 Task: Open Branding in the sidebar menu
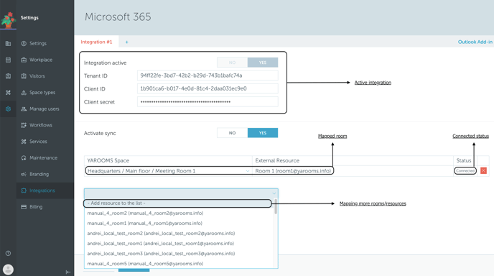(x=39, y=174)
